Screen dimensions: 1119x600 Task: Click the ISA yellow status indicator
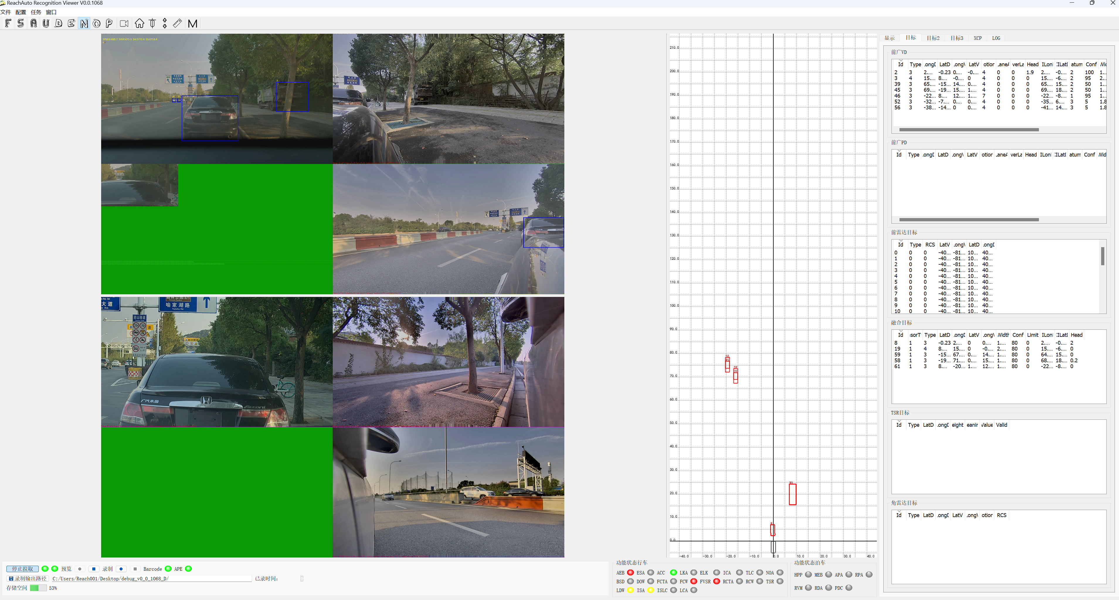[651, 590]
